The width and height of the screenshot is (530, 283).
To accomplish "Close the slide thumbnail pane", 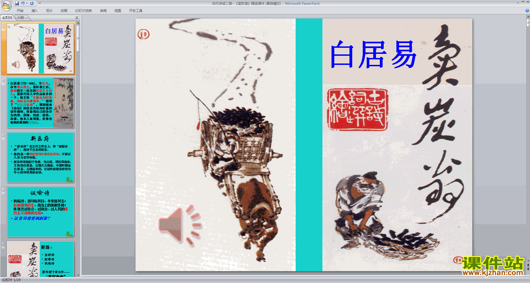I will point(77,17).
